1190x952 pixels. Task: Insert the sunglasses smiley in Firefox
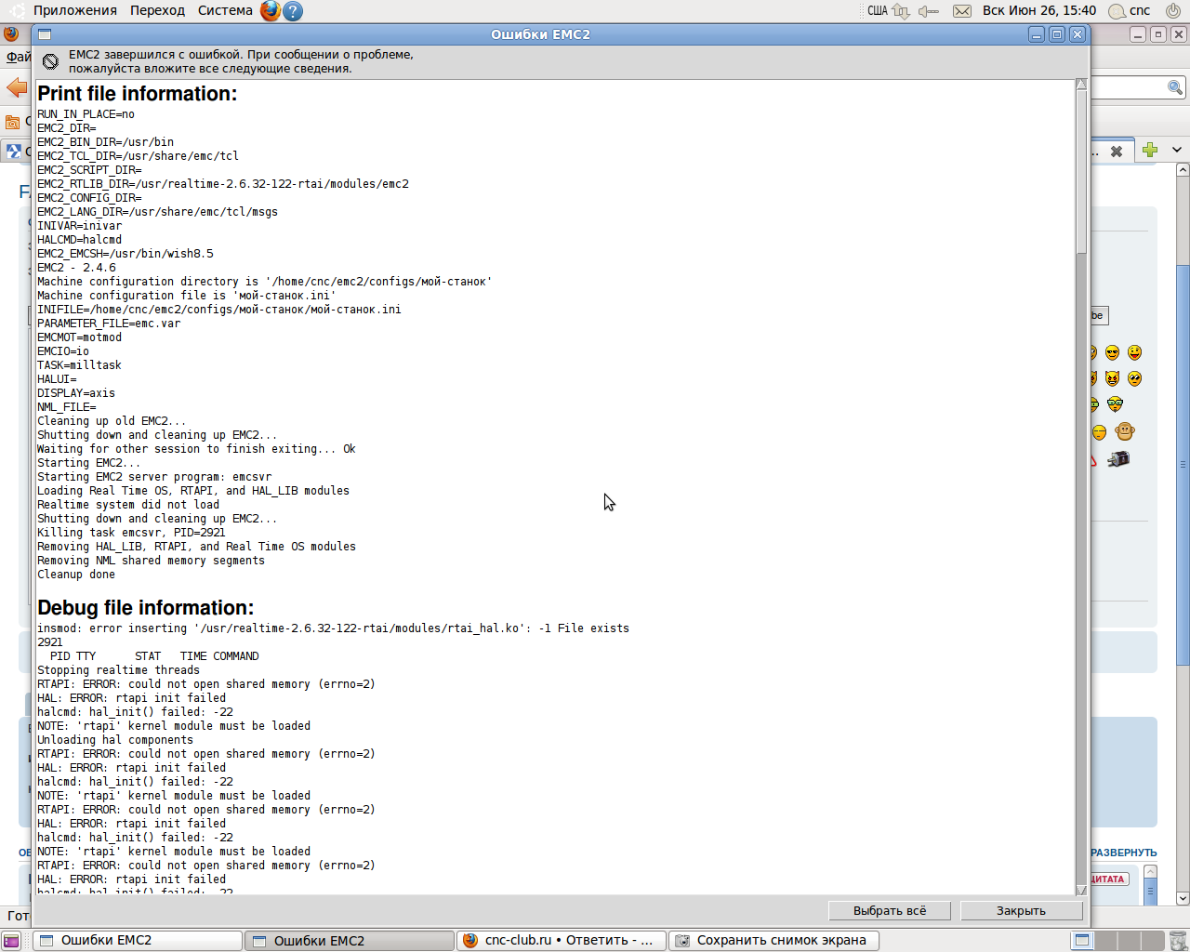coord(1112,352)
